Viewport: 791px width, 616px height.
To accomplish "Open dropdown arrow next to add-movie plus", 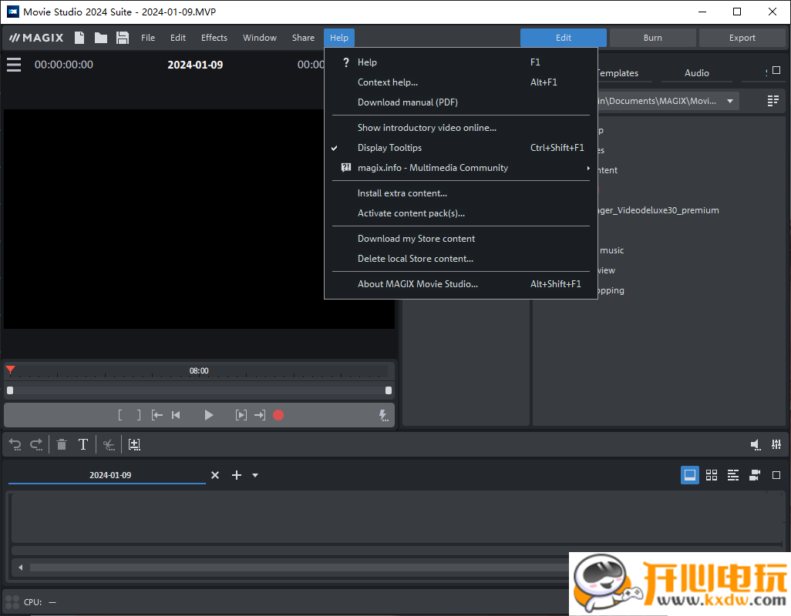I will click(255, 475).
